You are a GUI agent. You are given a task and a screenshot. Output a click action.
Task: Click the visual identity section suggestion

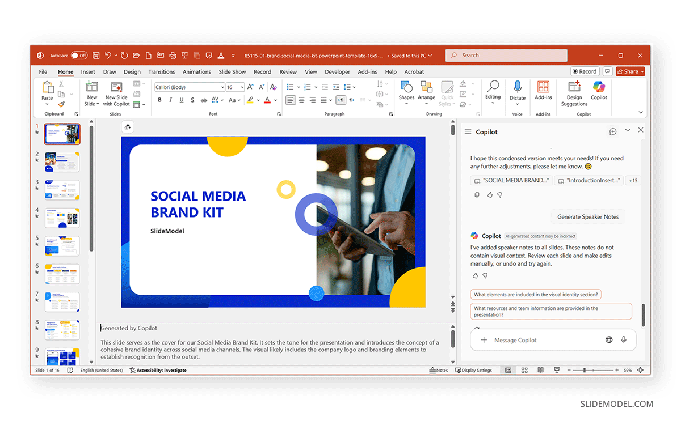[x=536, y=295]
